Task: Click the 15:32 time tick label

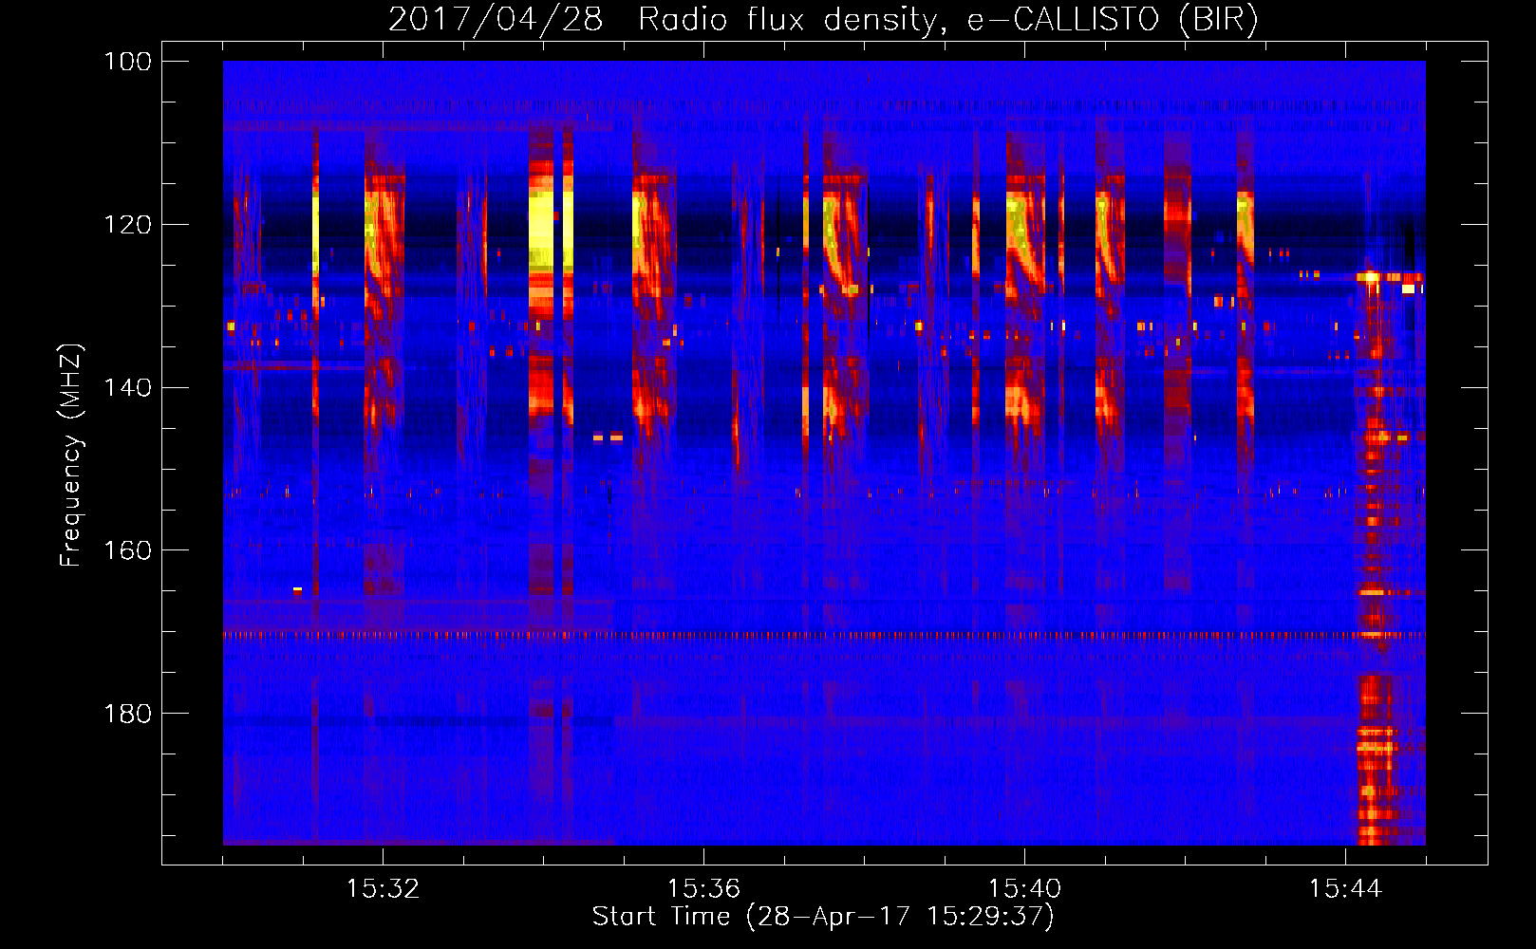Action: [383, 888]
